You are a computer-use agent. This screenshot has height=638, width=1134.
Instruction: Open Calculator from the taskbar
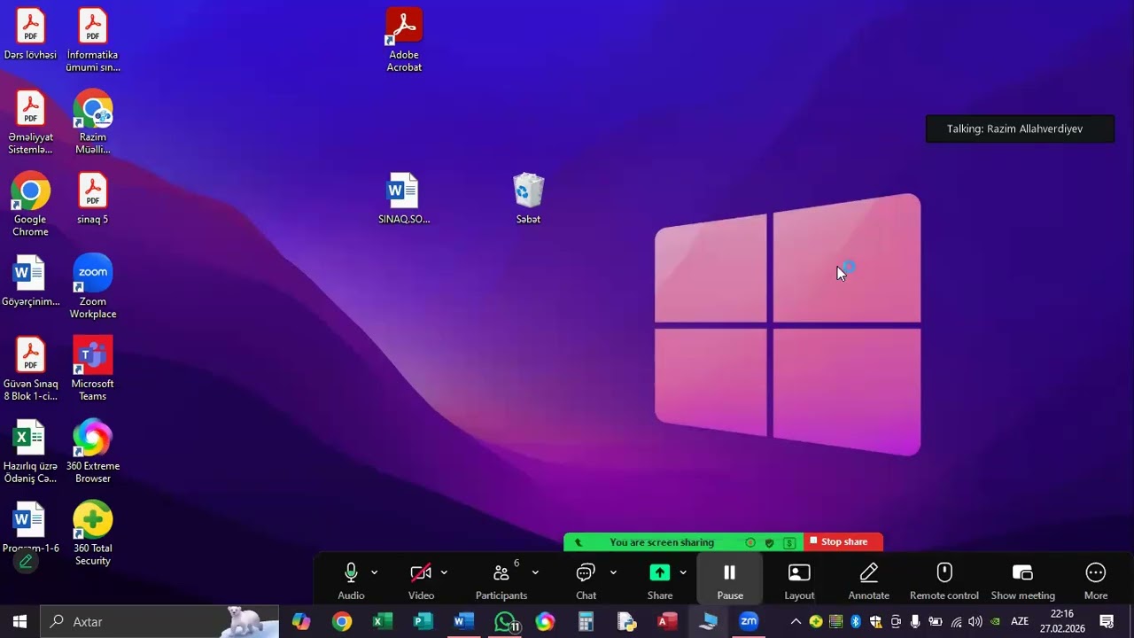pos(586,622)
